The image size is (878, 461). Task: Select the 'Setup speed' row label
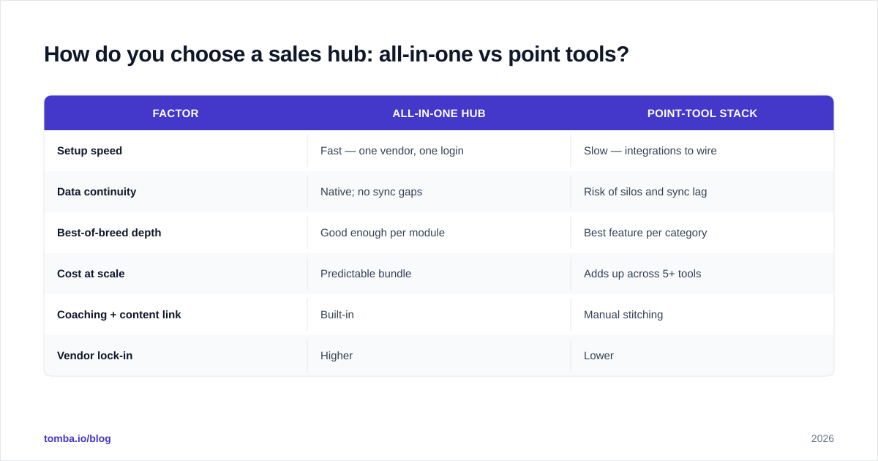pyautogui.click(x=89, y=151)
